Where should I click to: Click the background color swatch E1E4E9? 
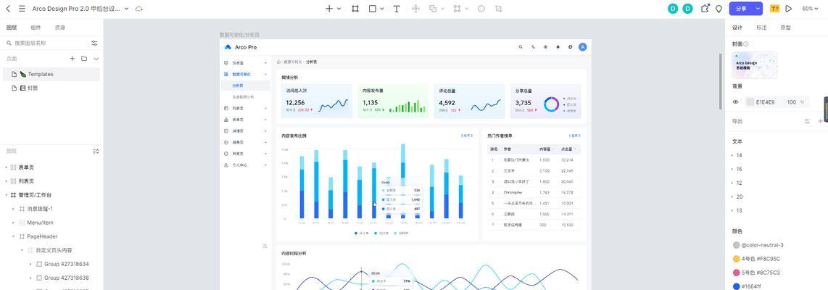(750, 102)
